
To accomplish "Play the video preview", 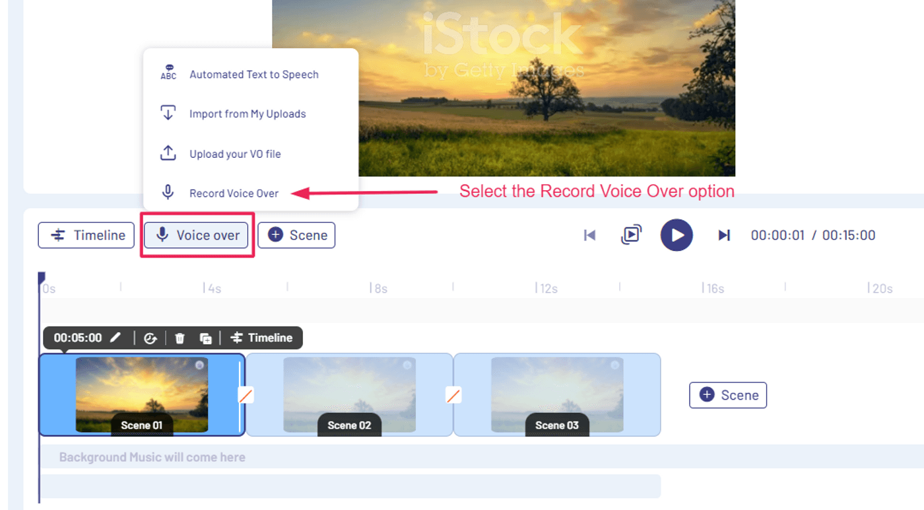I will coord(676,235).
